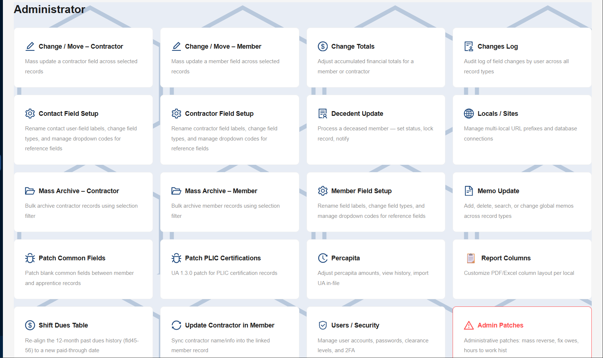Click the folder icon for Mass Archive – Member

pyautogui.click(x=177, y=191)
